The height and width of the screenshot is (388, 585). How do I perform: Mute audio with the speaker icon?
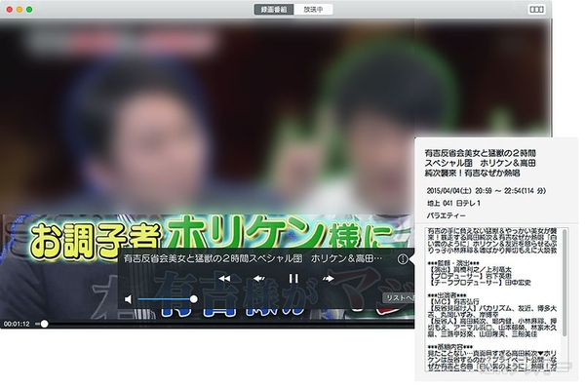point(128,299)
